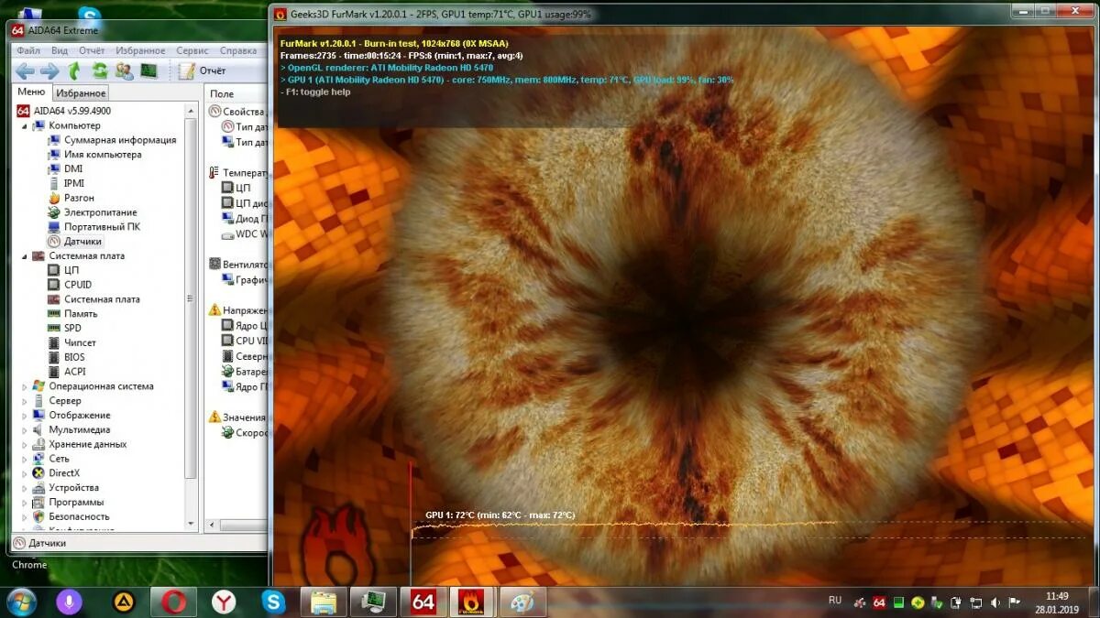Screen dimensions: 1100x618
Task: Expand the Хранение данных branch
Action: 24,444
